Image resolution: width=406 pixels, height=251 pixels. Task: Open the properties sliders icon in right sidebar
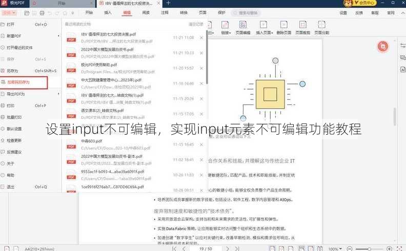coord(403,46)
